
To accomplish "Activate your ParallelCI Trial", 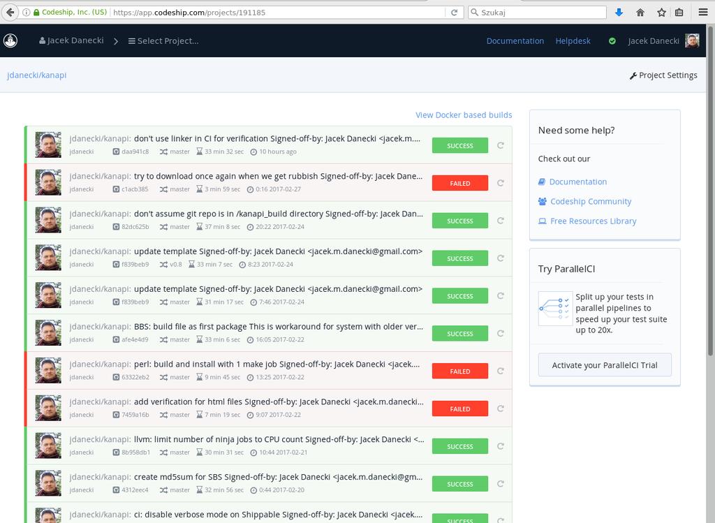I will point(605,364).
